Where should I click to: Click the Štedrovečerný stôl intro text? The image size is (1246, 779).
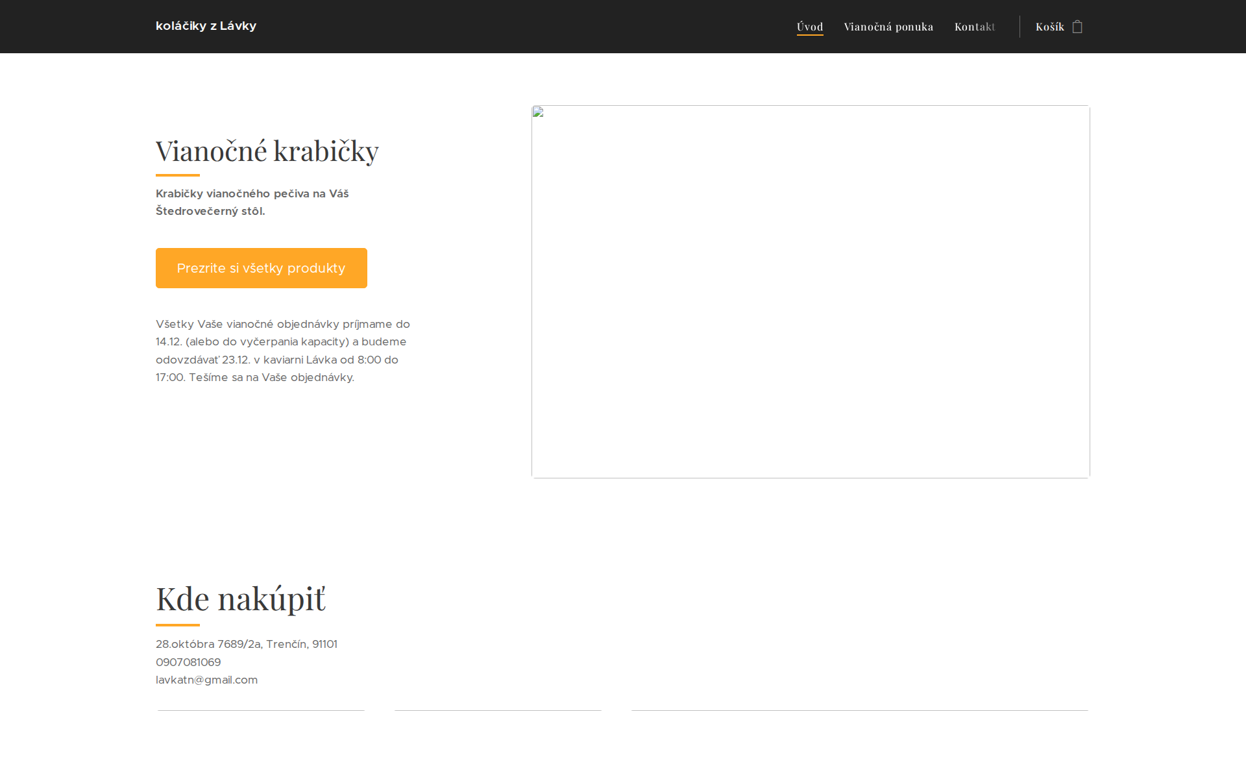(x=252, y=202)
